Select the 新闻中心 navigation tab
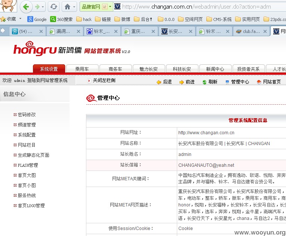This screenshot has height=236, width=286. [x=215, y=69]
